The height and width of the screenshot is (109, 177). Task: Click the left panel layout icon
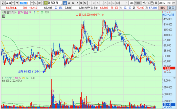pyautogui.click(x=3, y=3)
